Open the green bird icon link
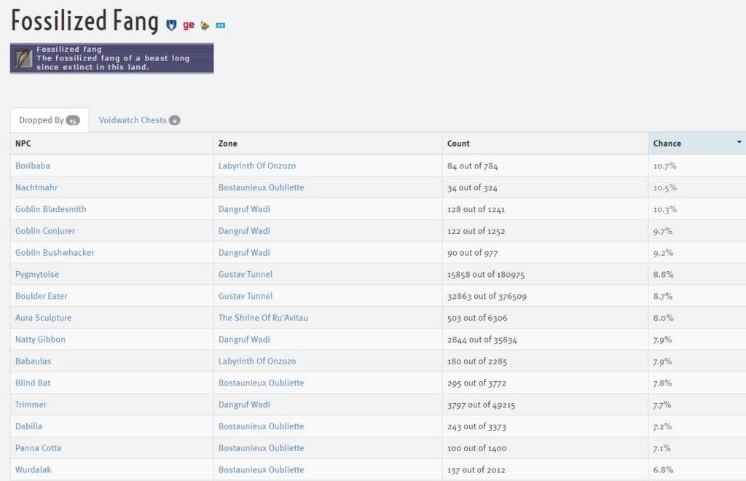This screenshot has width=746, height=481. [205, 26]
